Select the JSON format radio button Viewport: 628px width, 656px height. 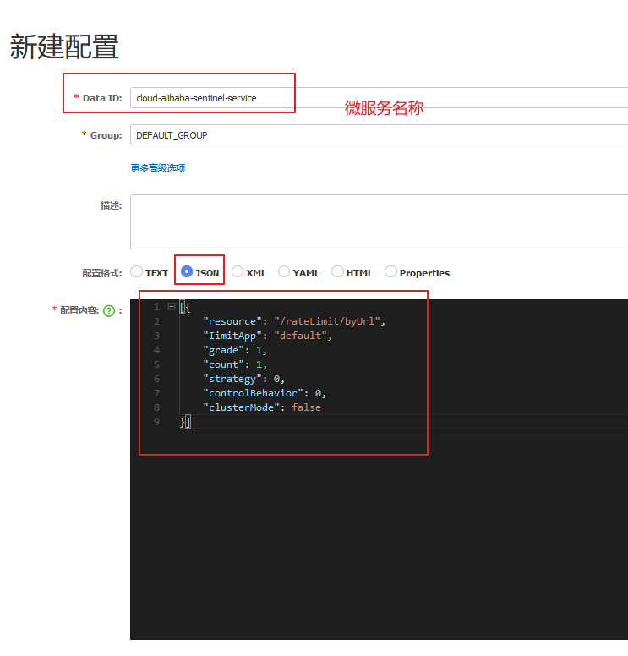(187, 272)
